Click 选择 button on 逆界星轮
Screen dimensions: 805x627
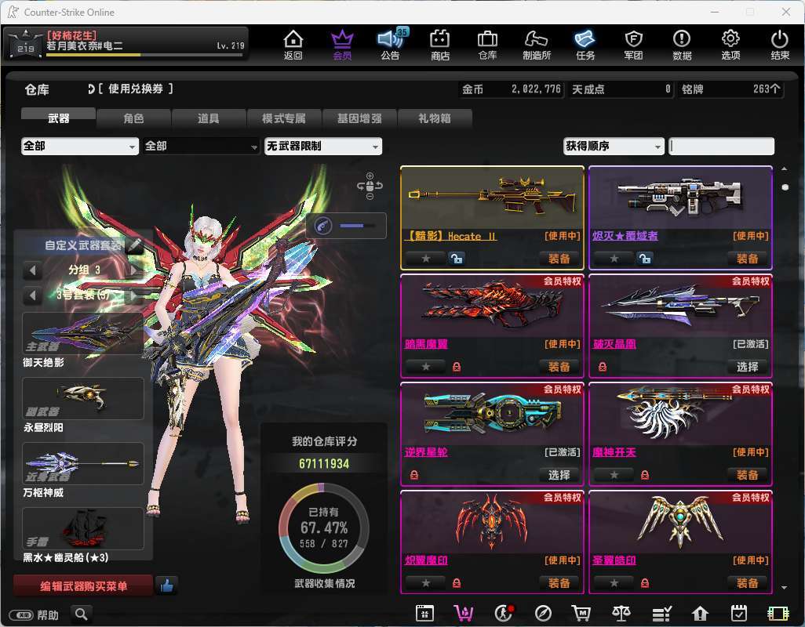pos(559,475)
